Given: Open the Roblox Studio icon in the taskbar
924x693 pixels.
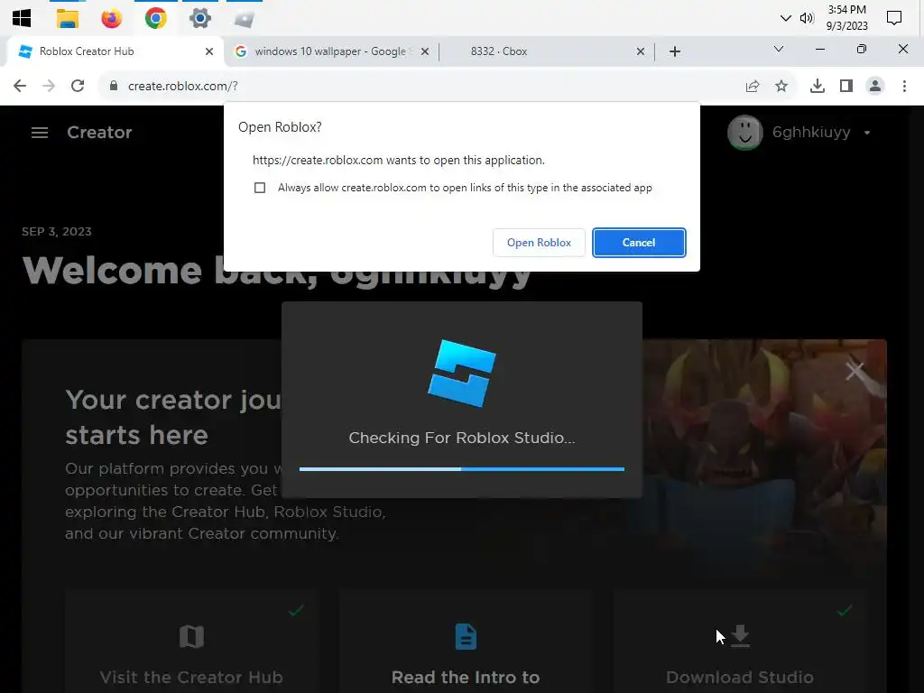Looking at the screenshot, I should point(244,20).
